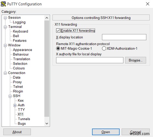Open the Colours settings
153x137 pixels.
[x=19, y=68]
